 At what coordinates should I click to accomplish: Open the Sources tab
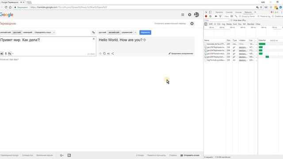coord(238,12)
